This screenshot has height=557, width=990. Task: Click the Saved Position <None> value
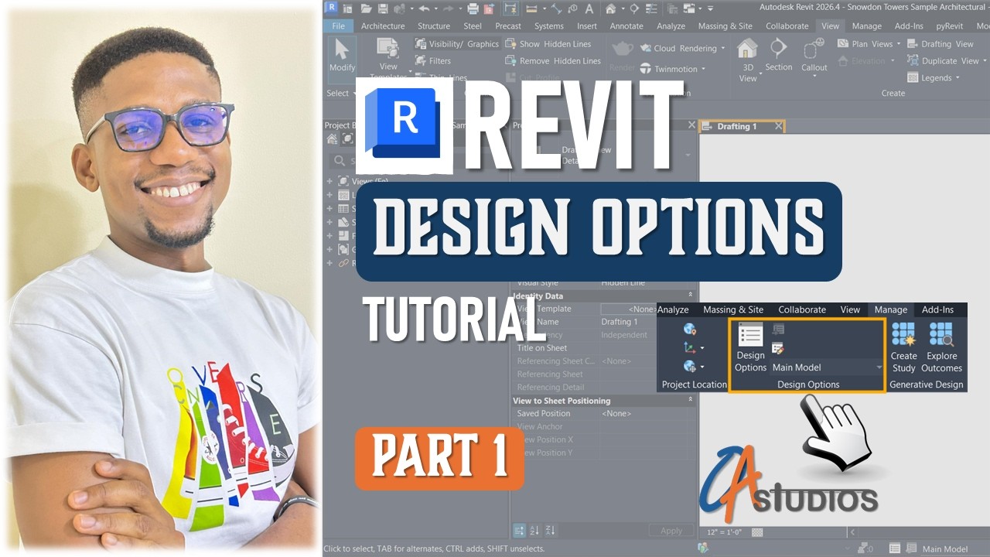(616, 414)
